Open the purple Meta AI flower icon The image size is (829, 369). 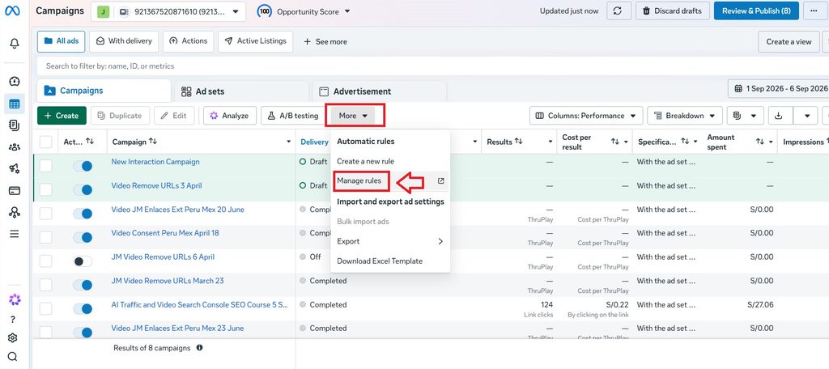coord(15,299)
